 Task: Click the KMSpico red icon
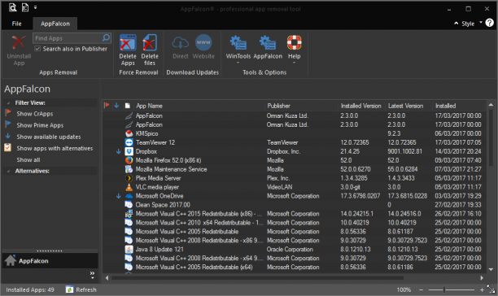pyautogui.click(x=129, y=133)
